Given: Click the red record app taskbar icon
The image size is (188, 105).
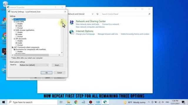Looking at the screenshot, I should 91,102.
